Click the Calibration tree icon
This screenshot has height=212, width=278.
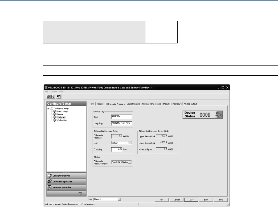[x=55, y=120]
